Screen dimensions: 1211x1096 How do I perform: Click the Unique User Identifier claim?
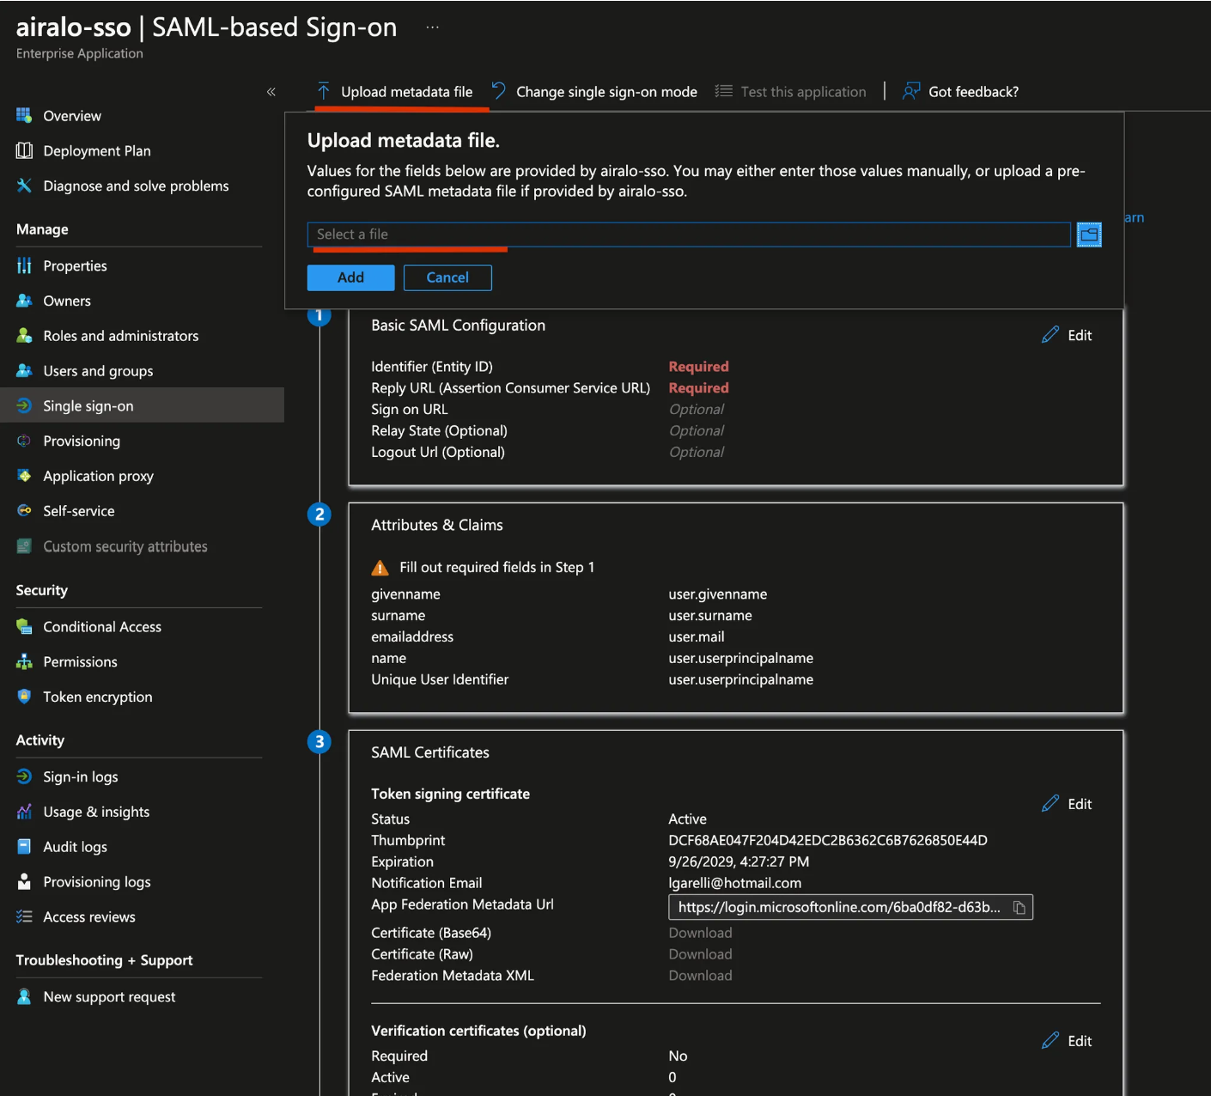pos(440,679)
